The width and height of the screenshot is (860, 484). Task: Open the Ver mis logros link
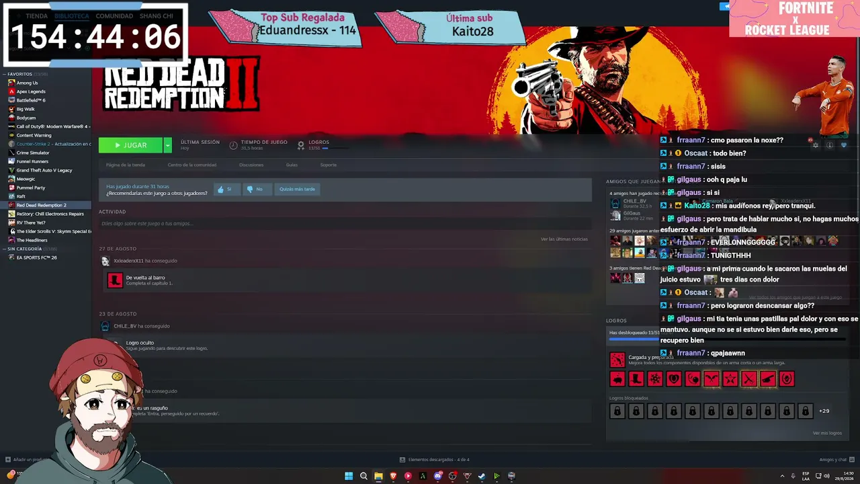pos(827,433)
